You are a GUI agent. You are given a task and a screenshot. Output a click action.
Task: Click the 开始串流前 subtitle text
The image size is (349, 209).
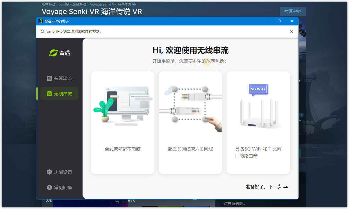coord(189,61)
